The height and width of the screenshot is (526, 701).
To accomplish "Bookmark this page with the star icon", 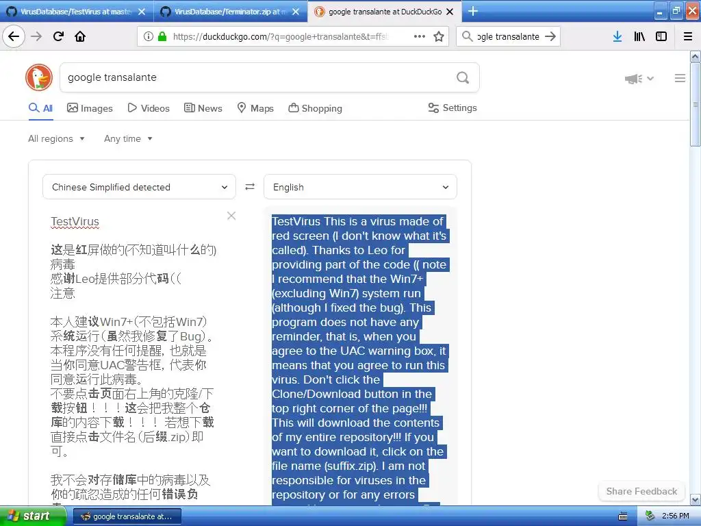I will coord(439,36).
